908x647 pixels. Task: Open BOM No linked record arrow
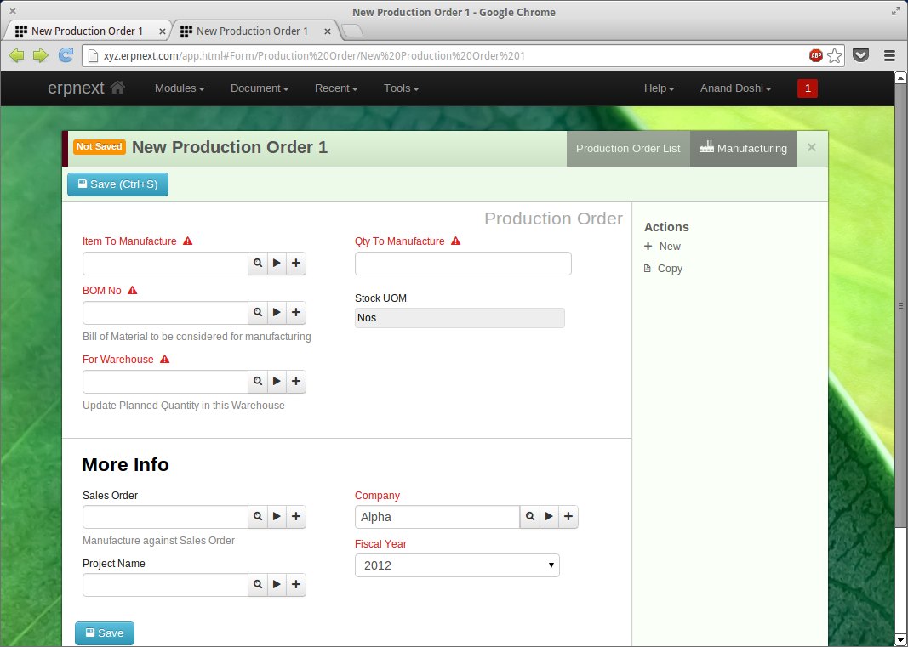pyautogui.click(x=277, y=313)
